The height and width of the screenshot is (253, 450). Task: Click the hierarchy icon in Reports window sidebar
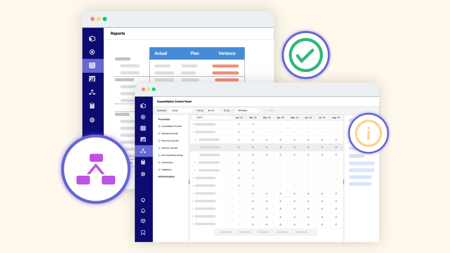(x=92, y=92)
